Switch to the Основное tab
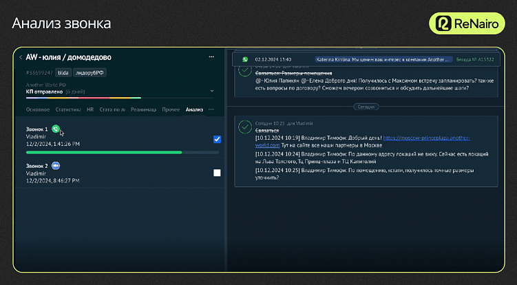The width and height of the screenshot is (517, 285). click(38, 109)
